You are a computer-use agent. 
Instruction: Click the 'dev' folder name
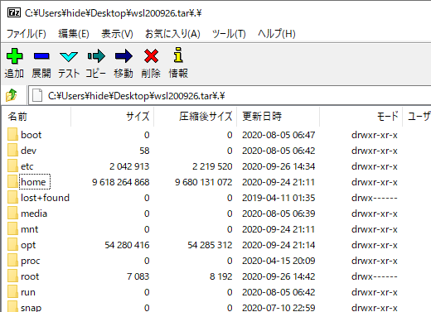(x=28, y=151)
